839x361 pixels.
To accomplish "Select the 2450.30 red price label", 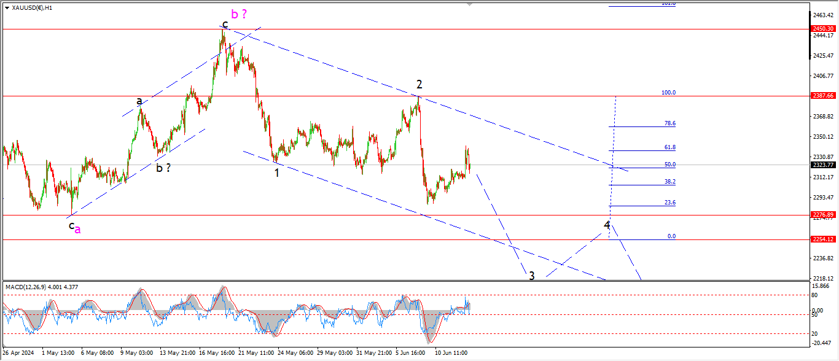I will click(x=822, y=28).
